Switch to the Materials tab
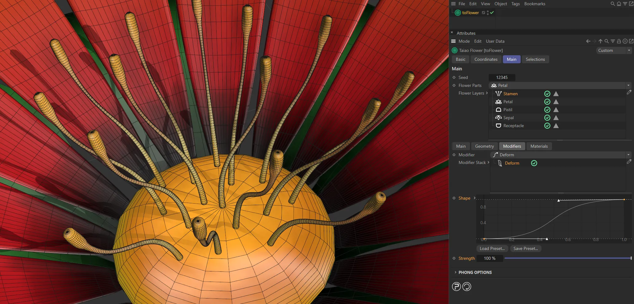634x304 pixels. tap(539, 146)
